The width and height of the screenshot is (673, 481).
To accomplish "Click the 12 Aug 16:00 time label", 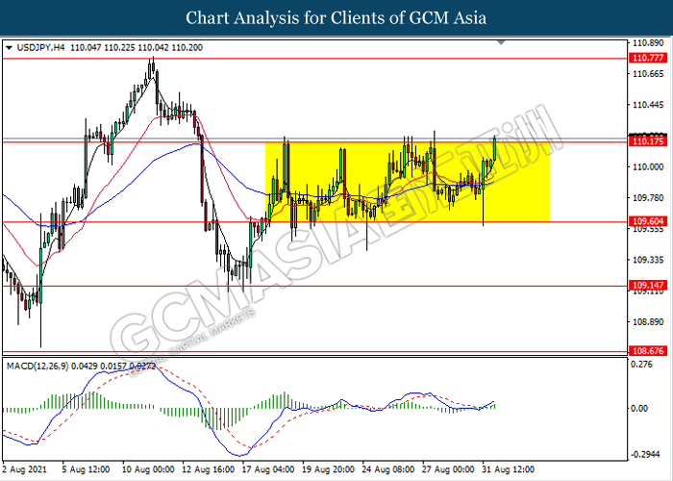I will pyautogui.click(x=209, y=469).
